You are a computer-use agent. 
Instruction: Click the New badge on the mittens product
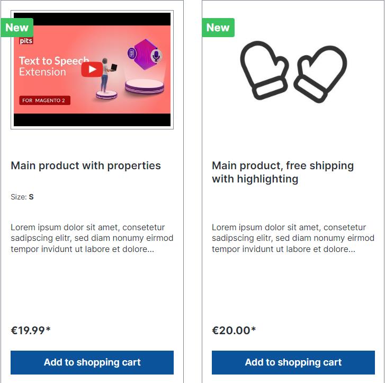218,28
